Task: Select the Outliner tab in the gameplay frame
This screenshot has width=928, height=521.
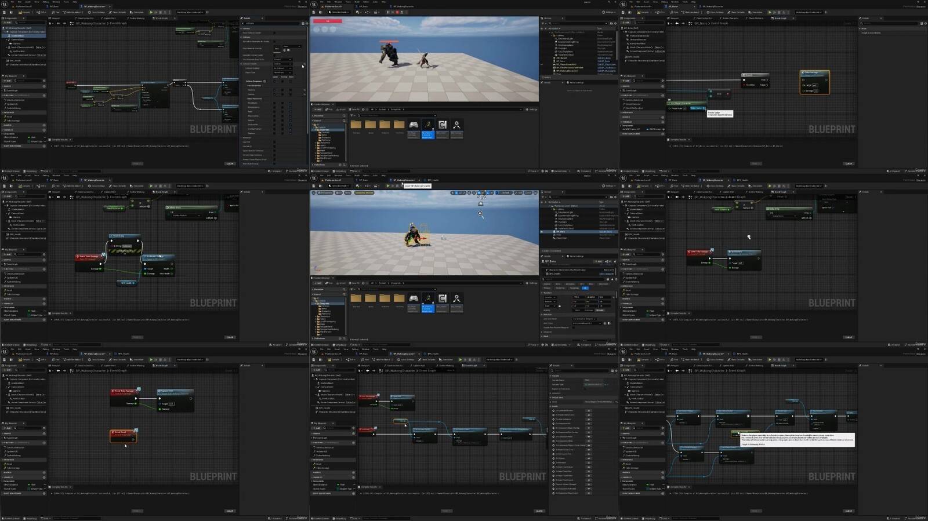Action: click(x=548, y=18)
